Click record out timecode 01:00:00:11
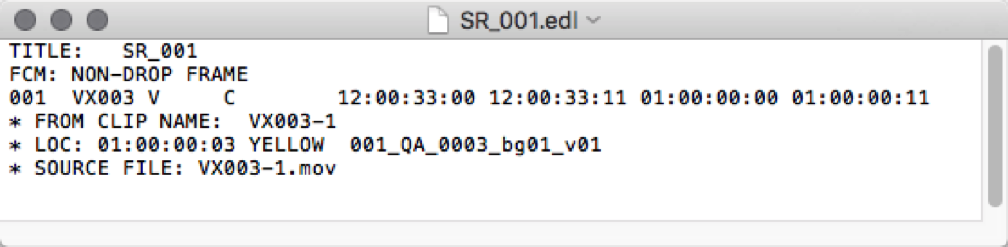The height and width of the screenshot is (247, 1008). 860,98
